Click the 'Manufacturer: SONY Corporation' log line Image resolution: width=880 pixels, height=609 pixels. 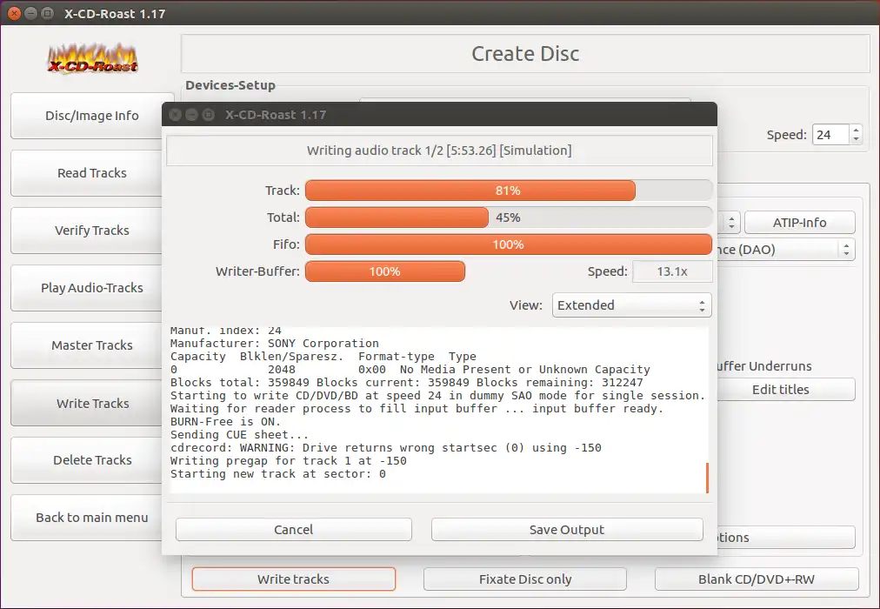tap(275, 343)
